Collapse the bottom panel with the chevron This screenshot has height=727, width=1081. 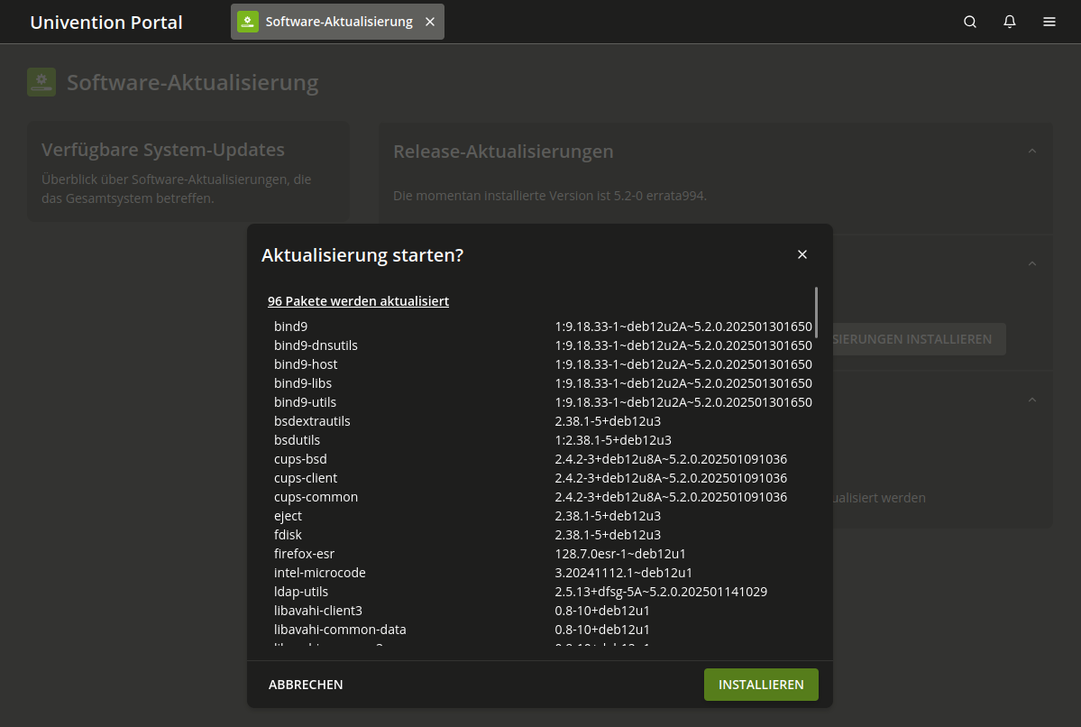1031,399
